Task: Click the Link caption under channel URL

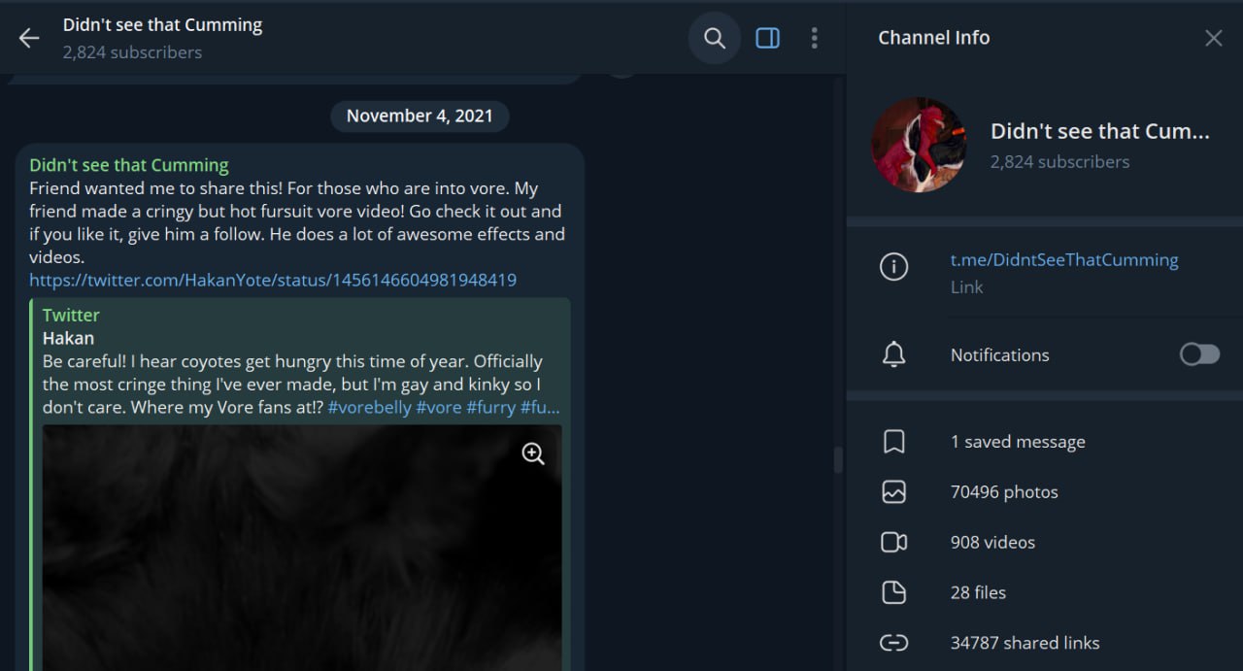Action: (966, 287)
